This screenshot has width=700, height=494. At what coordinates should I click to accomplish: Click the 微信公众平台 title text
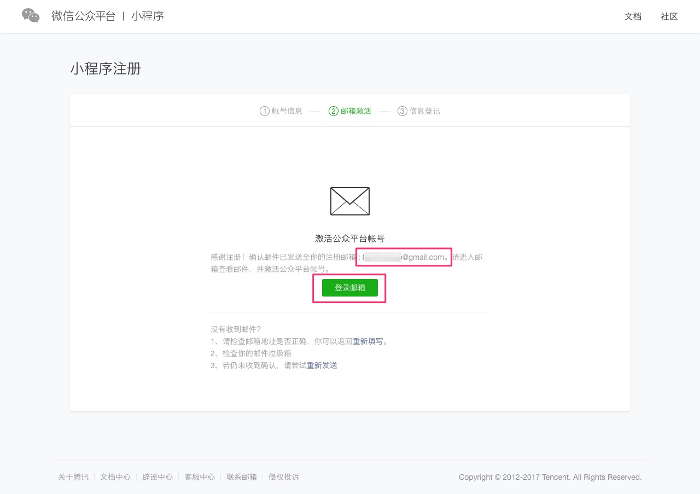[84, 16]
